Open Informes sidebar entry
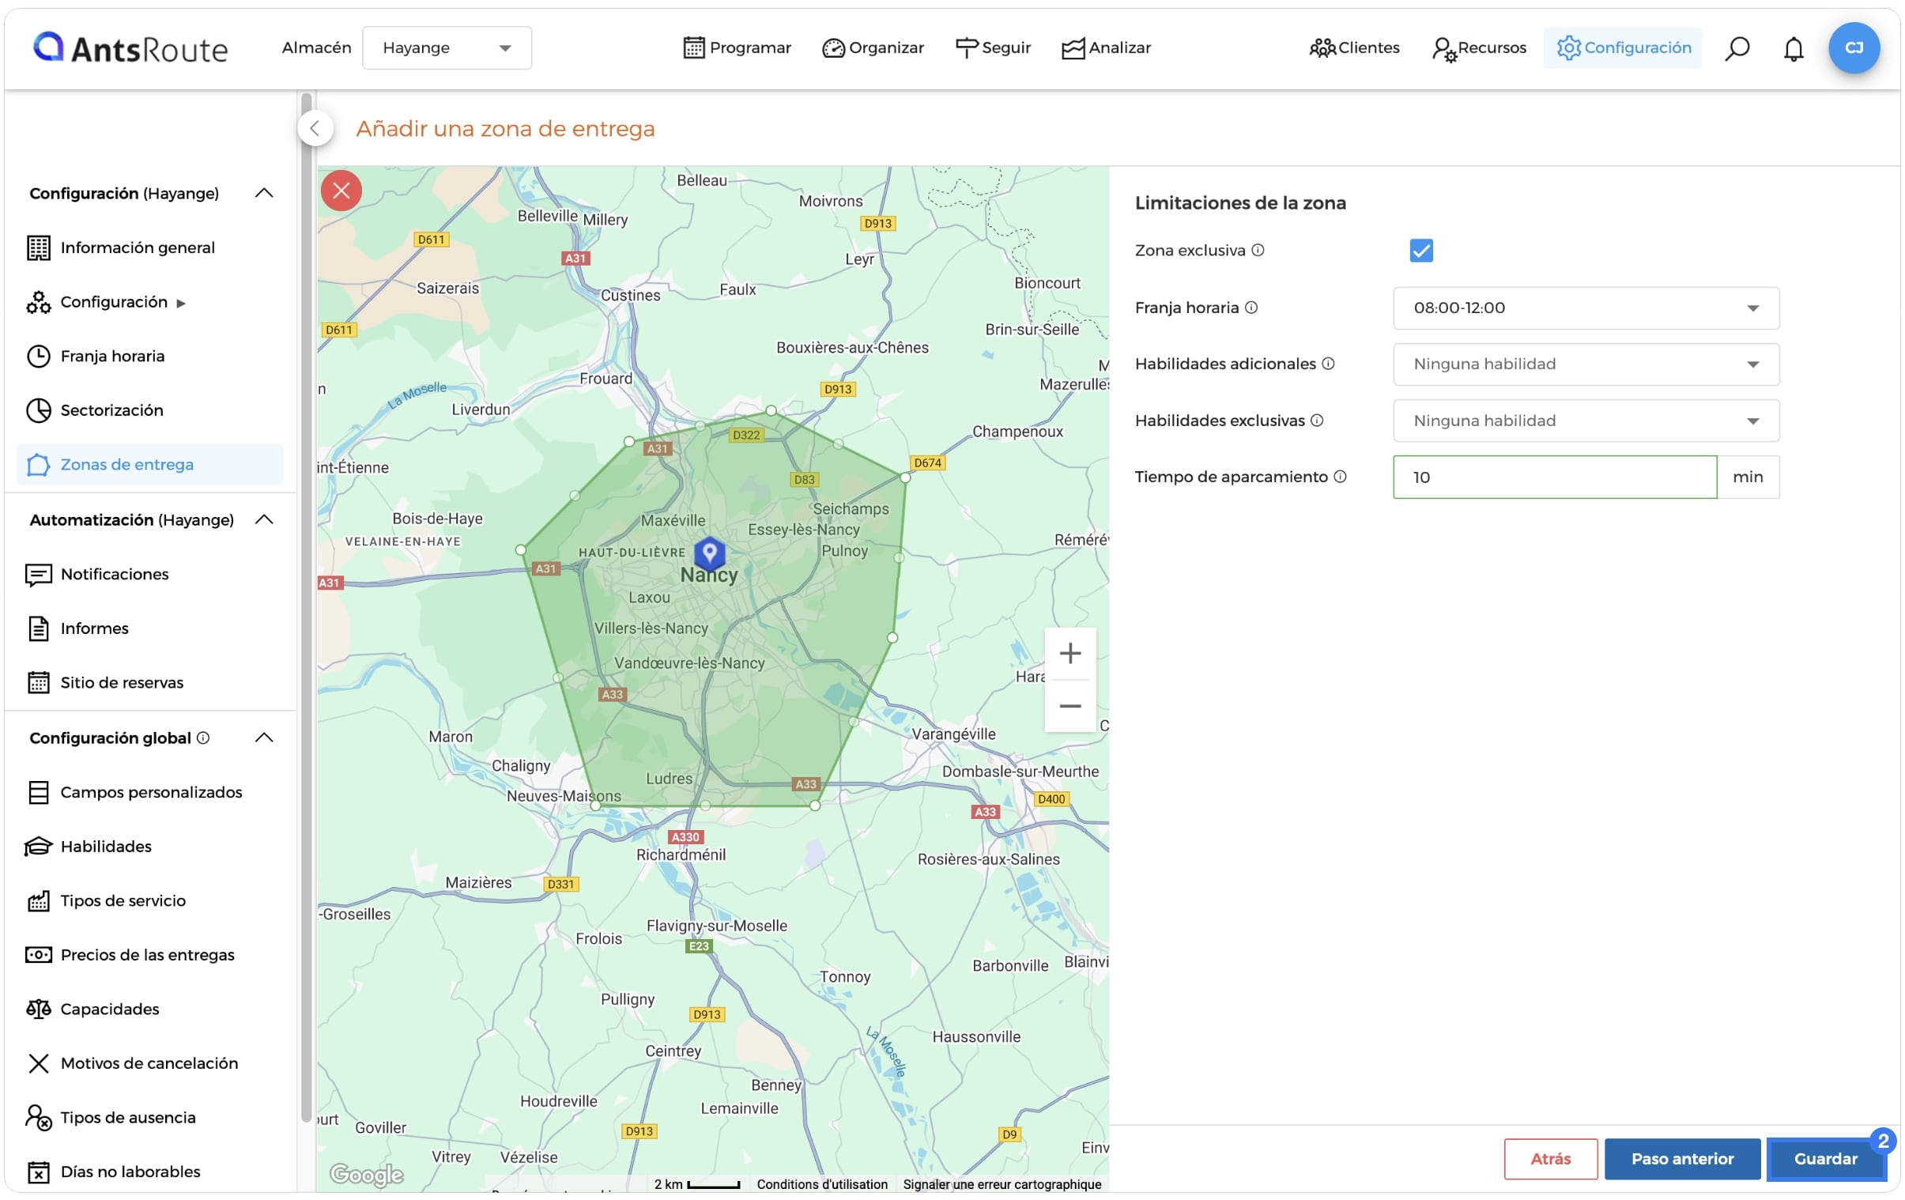This screenshot has width=1905, height=1200. (149, 628)
